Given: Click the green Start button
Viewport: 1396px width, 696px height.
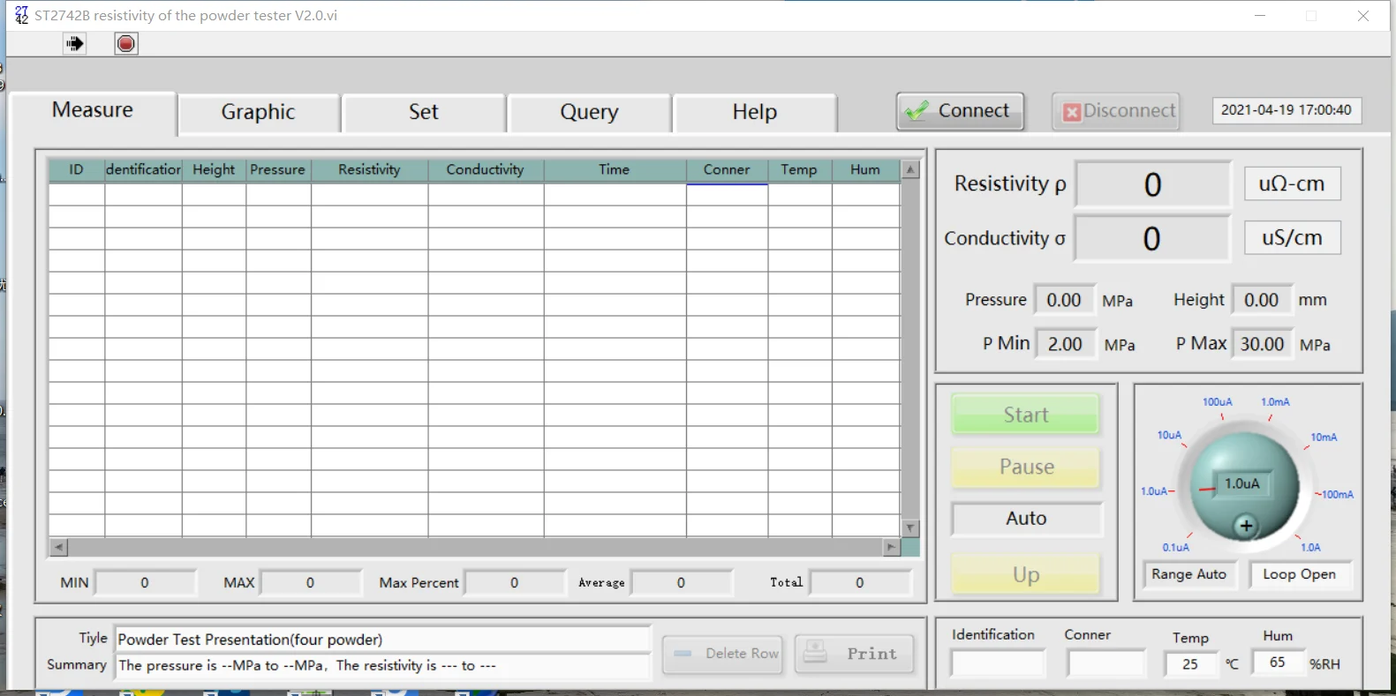Looking at the screenshot, I should pos(1025,415).
